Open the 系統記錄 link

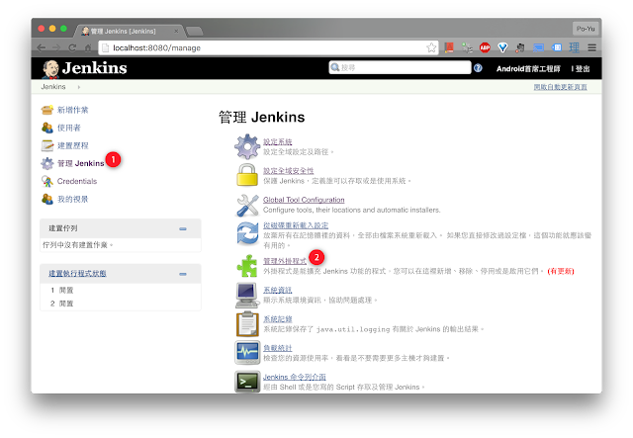pos(277,319)
